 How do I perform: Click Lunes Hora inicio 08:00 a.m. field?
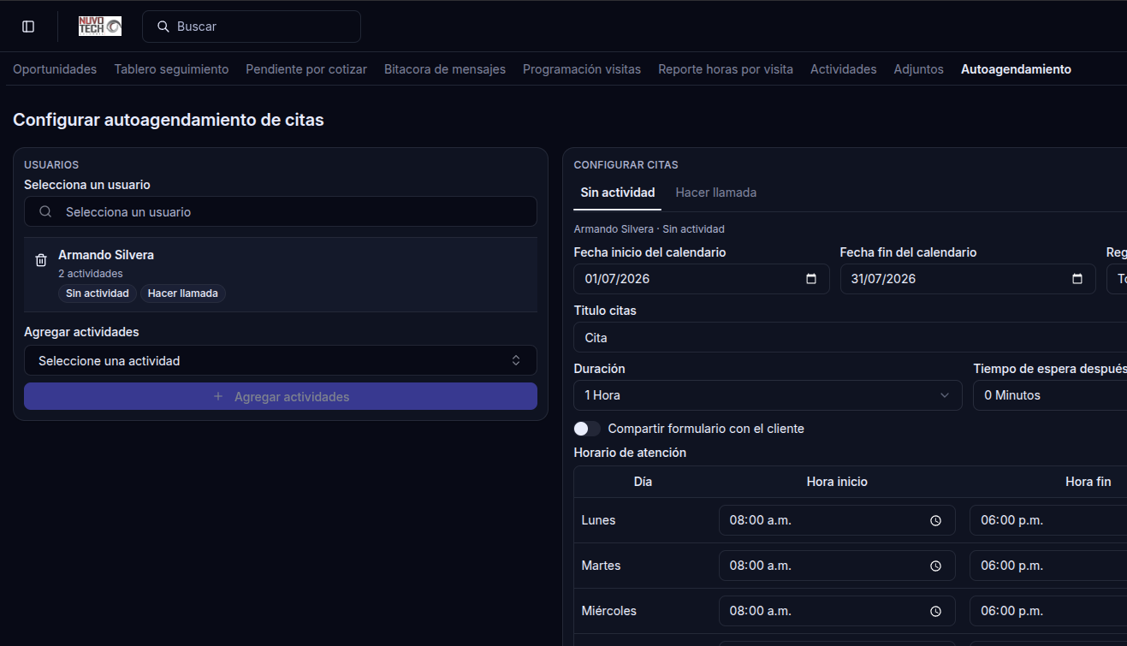coord(837,520)
